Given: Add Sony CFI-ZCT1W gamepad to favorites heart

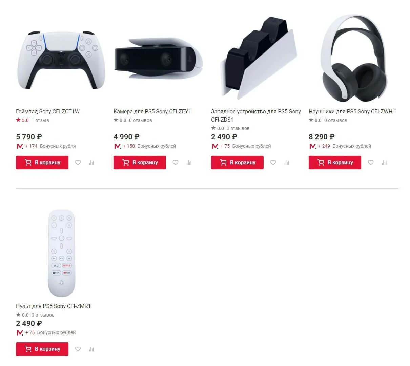Looking at the screenshot, I should click(x=78, y=163).
